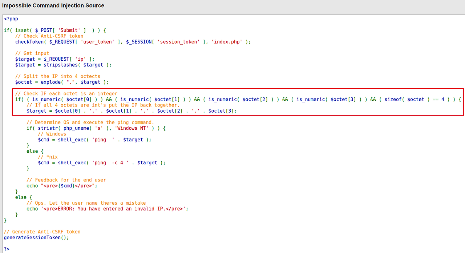Click the "// Get input" comment
The width and height of the screenshot is (465, 253).
(x=32, y=53)
